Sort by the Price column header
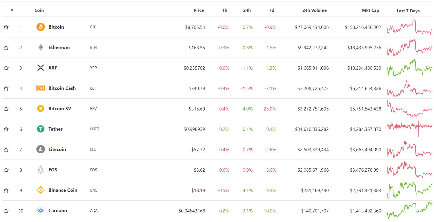The image size is (434, 222). point(199,10)
